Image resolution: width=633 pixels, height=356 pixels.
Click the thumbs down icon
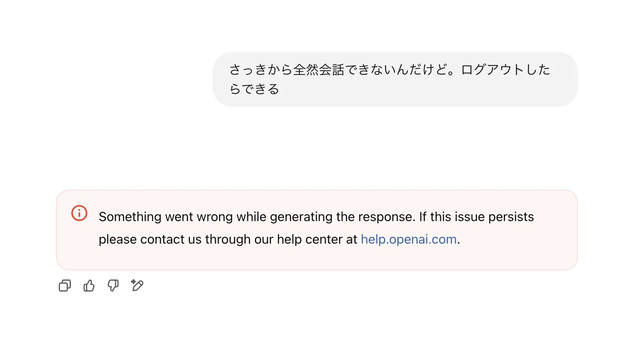[x=113, y=286]
